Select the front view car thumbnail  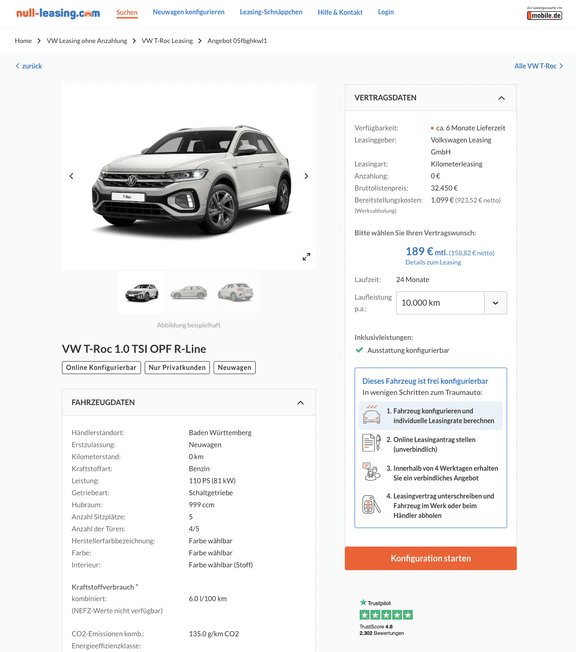click(141, 292)
